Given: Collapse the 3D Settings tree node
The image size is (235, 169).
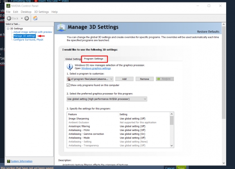Looking at the screenshot, I should coord(8,29).
